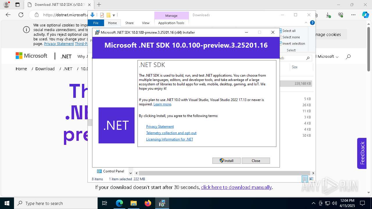Switch to Explorer's View ribbon tab

coord(146,23)
